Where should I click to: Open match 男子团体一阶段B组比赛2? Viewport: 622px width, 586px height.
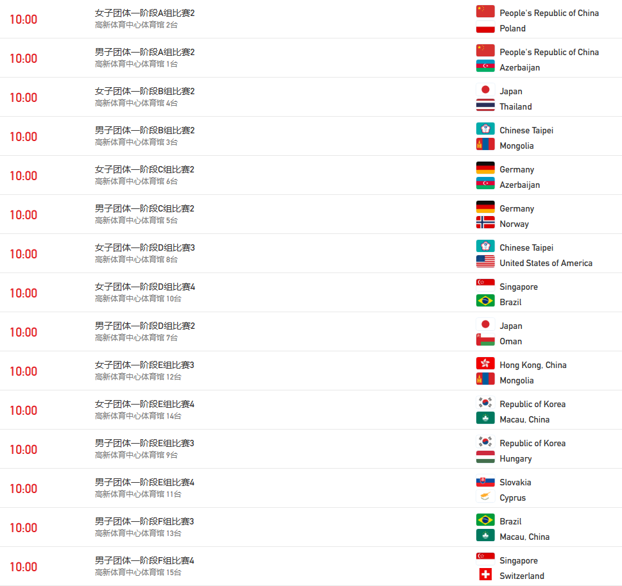[x=144, y=130]
